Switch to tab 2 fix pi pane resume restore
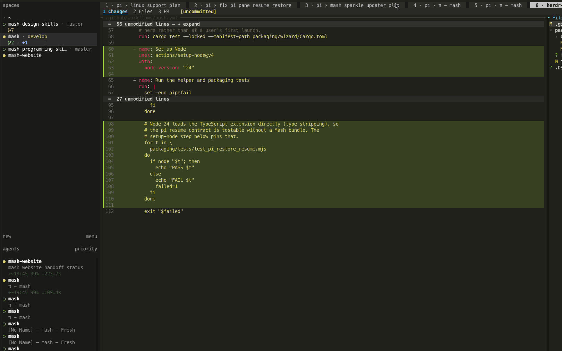This screenshot has width=562, height=351. (x=243, y=5)
